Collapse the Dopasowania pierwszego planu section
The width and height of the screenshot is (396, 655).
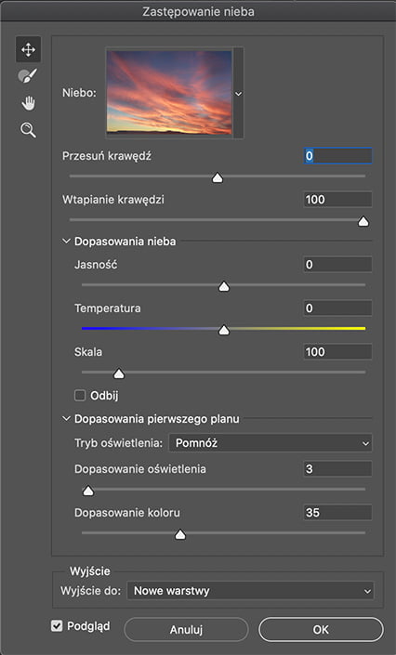66,419
